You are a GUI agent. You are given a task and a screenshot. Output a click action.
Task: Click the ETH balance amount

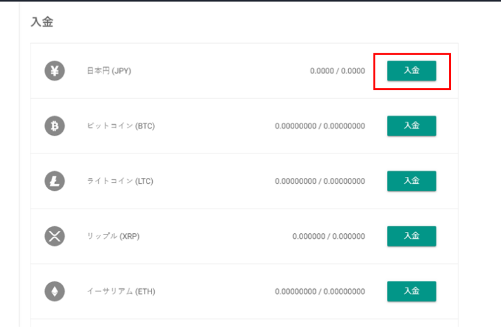pos(320,292)
